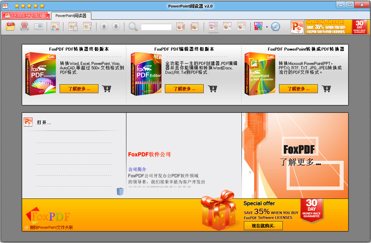Toggle 删除PowerPoint文件关联 checkbox
The image size is (371, 243).
point(26,227)
